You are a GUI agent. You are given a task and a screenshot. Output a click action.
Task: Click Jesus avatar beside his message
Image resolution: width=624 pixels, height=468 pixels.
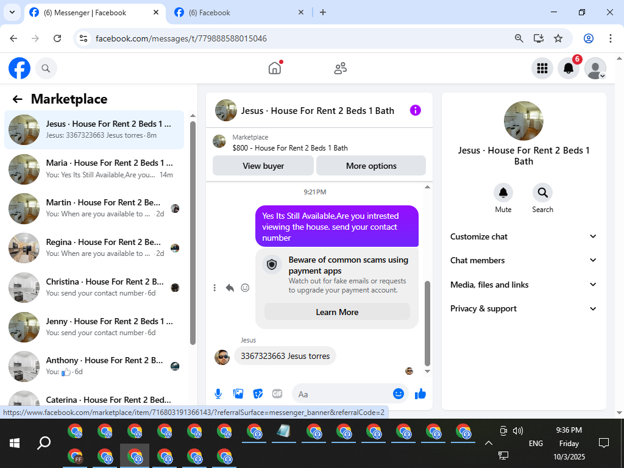click(x=222, y=357)
